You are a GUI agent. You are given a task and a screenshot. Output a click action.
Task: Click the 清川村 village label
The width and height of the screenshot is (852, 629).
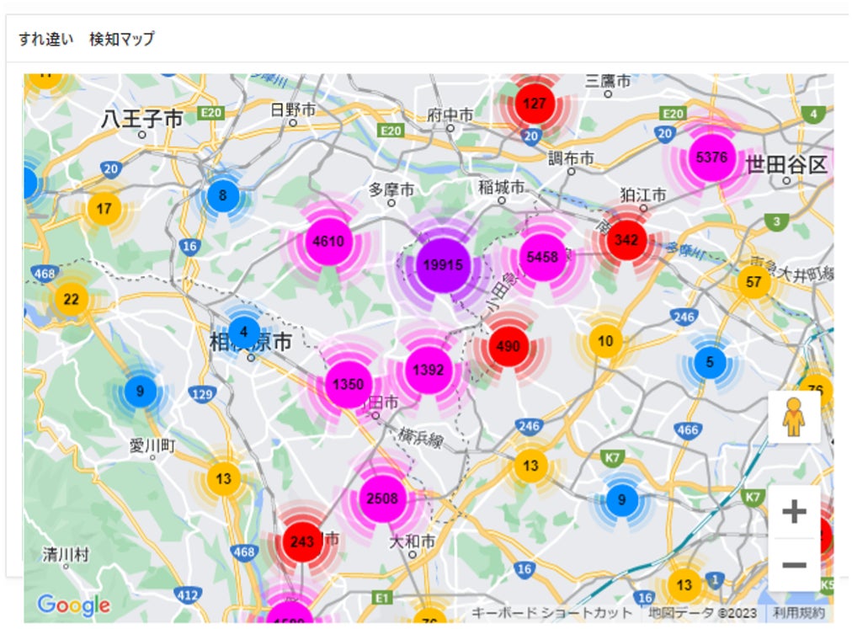66,554
